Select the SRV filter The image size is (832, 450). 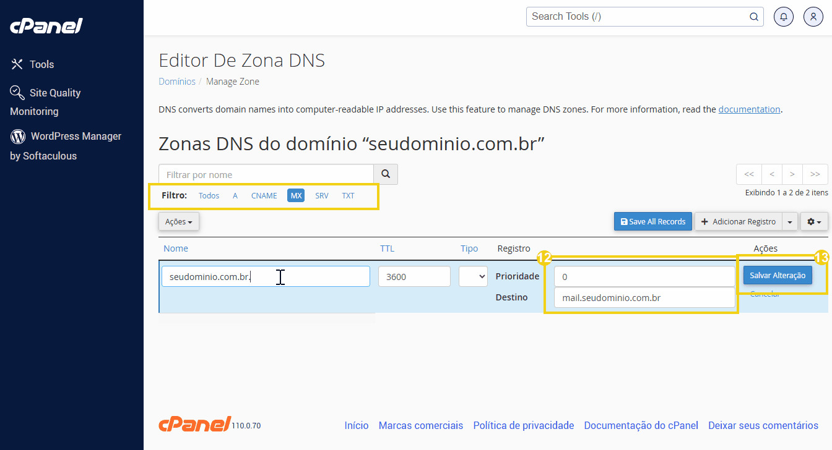point(322,195)
